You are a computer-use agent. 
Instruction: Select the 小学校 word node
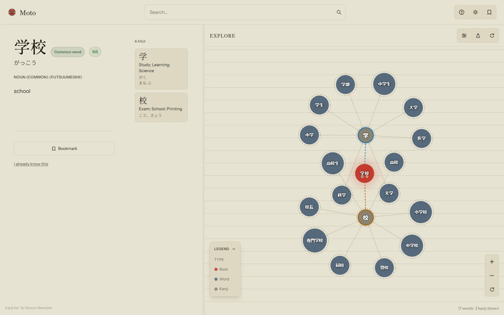(421, 212)
